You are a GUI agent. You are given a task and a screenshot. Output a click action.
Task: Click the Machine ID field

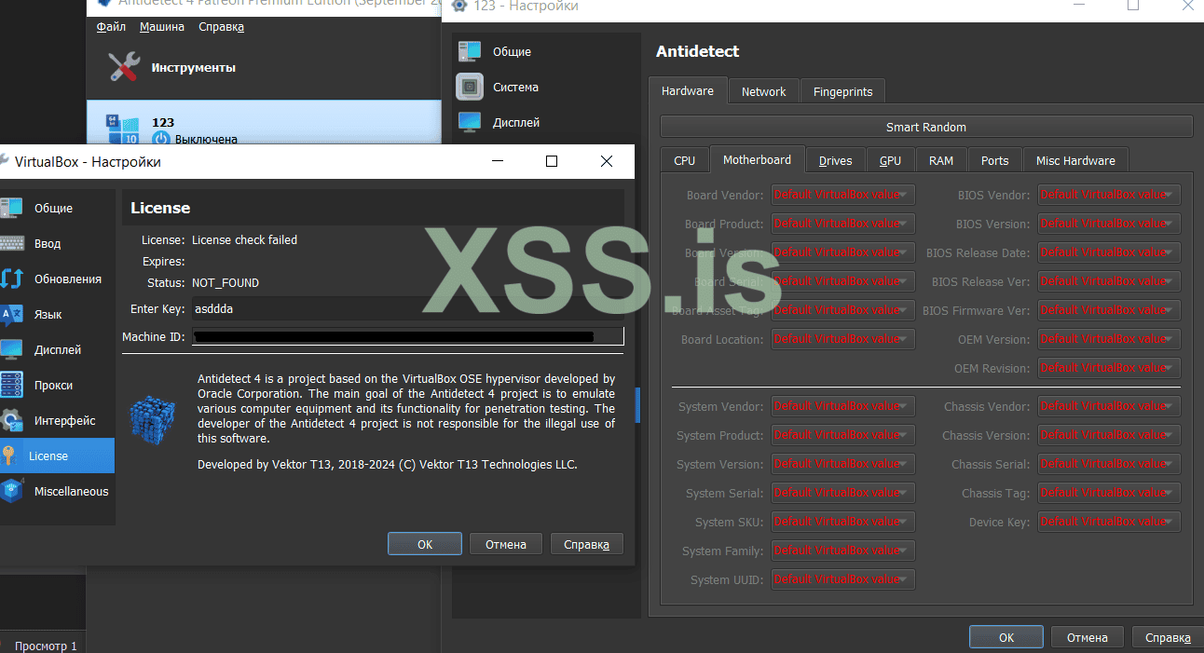[407, 336]
